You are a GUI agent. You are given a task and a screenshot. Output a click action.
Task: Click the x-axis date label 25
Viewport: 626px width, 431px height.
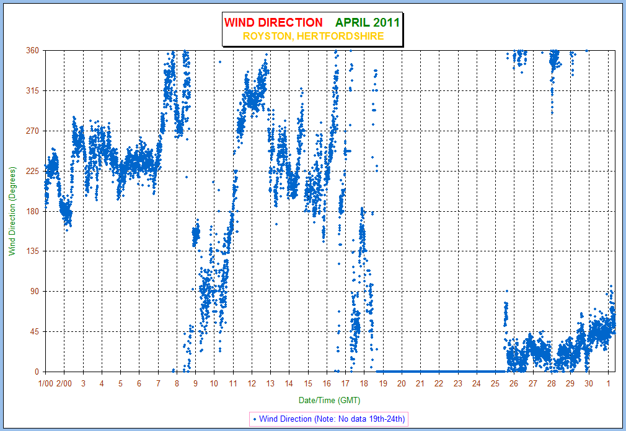pyautogui.click(x=495, y=383)
